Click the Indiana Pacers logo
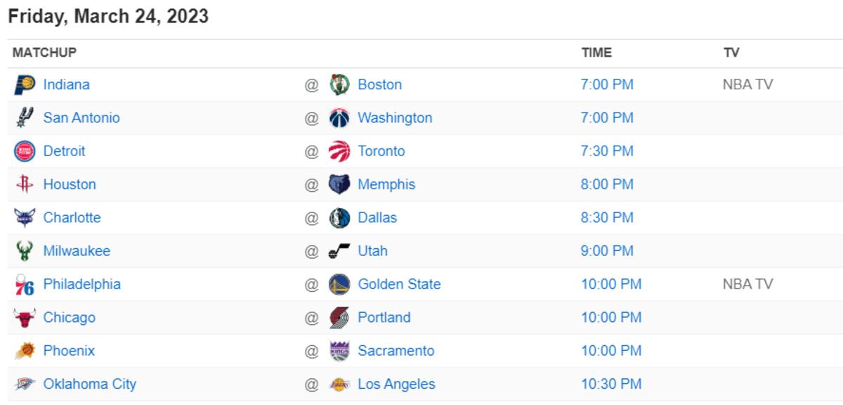The width and height of the screenshot is (843, 405). [25, 84]
